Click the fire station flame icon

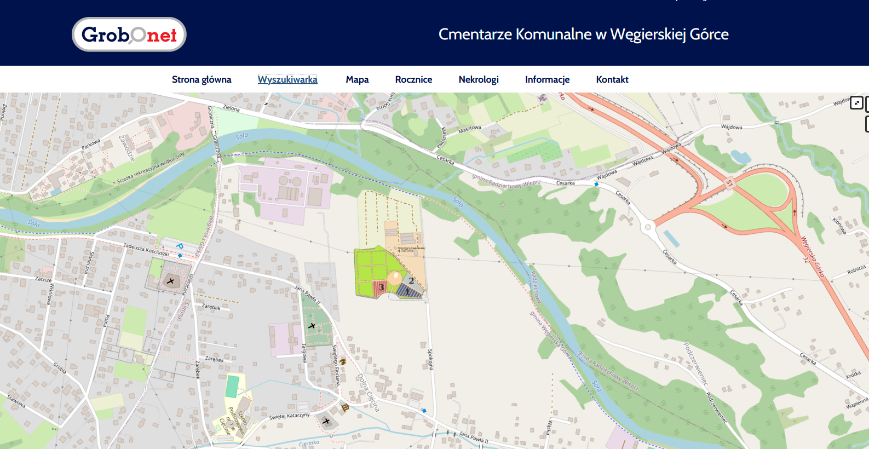pos(343,361)
